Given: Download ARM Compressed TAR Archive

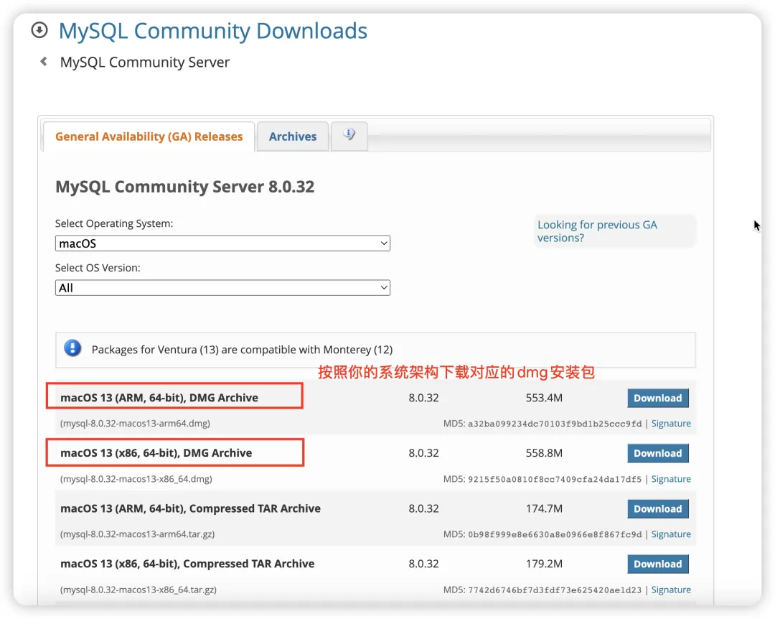Looking at the screenshot, I should pyautogui.click(x=658, y=508).
